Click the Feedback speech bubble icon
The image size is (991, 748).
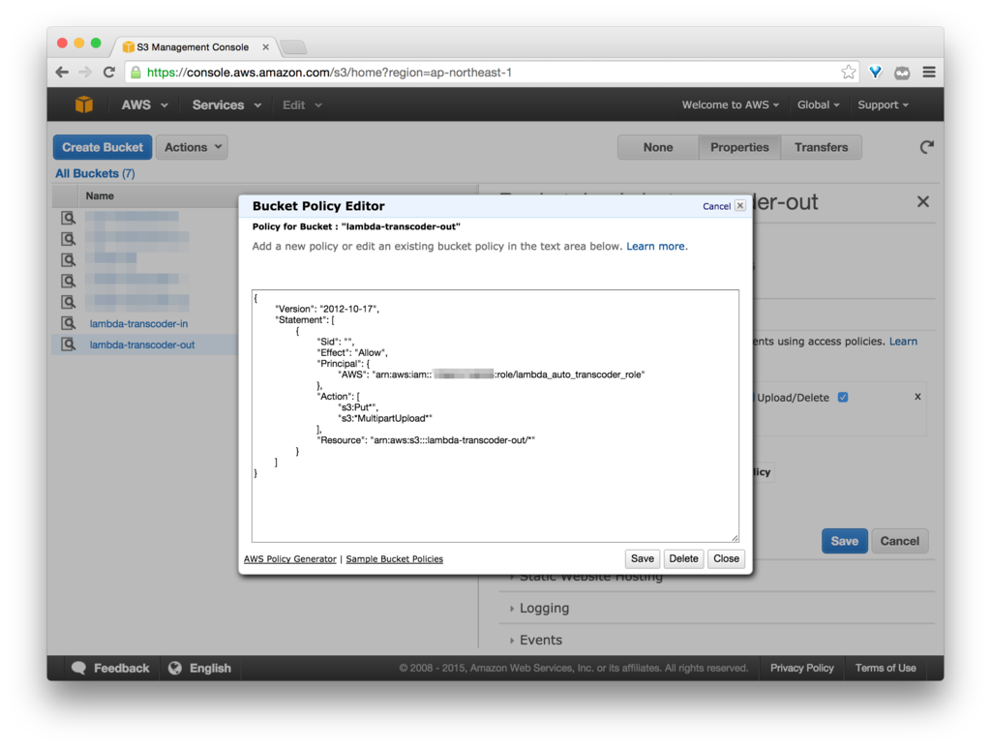pos(79,668)
